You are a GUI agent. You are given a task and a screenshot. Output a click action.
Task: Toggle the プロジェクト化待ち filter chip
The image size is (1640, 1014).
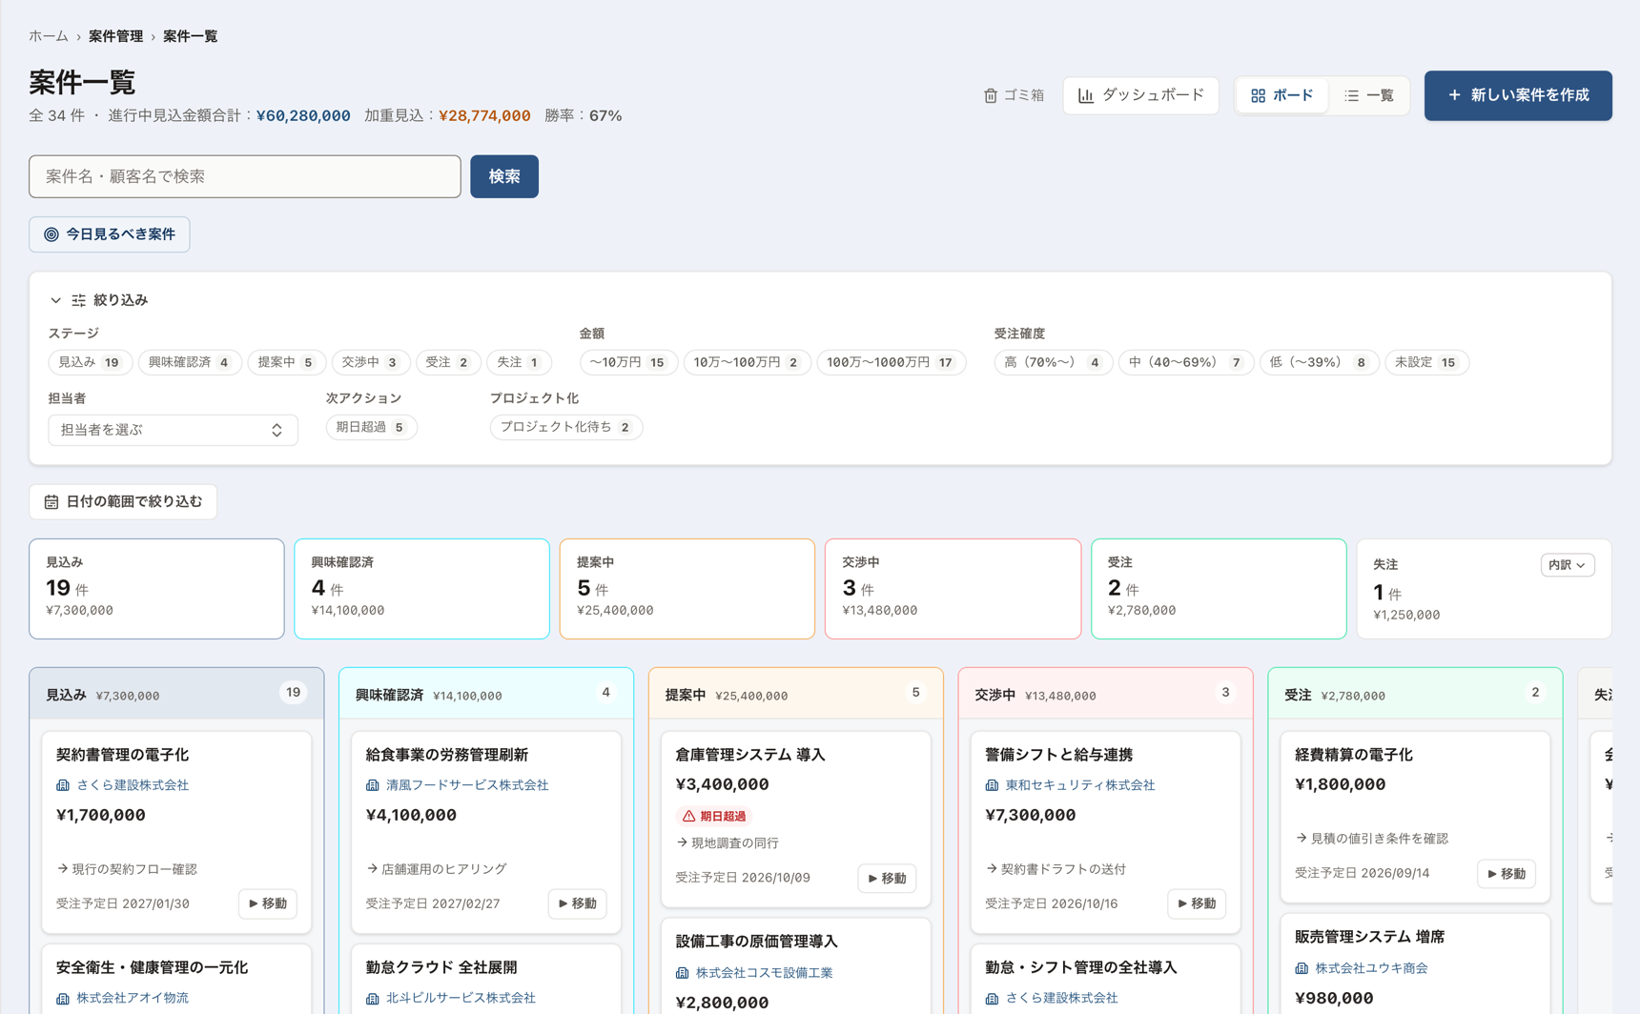pyautogui.click(x=566, y=427)
